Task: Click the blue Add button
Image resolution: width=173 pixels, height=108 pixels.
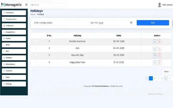Action: click(x=153, y=23)
